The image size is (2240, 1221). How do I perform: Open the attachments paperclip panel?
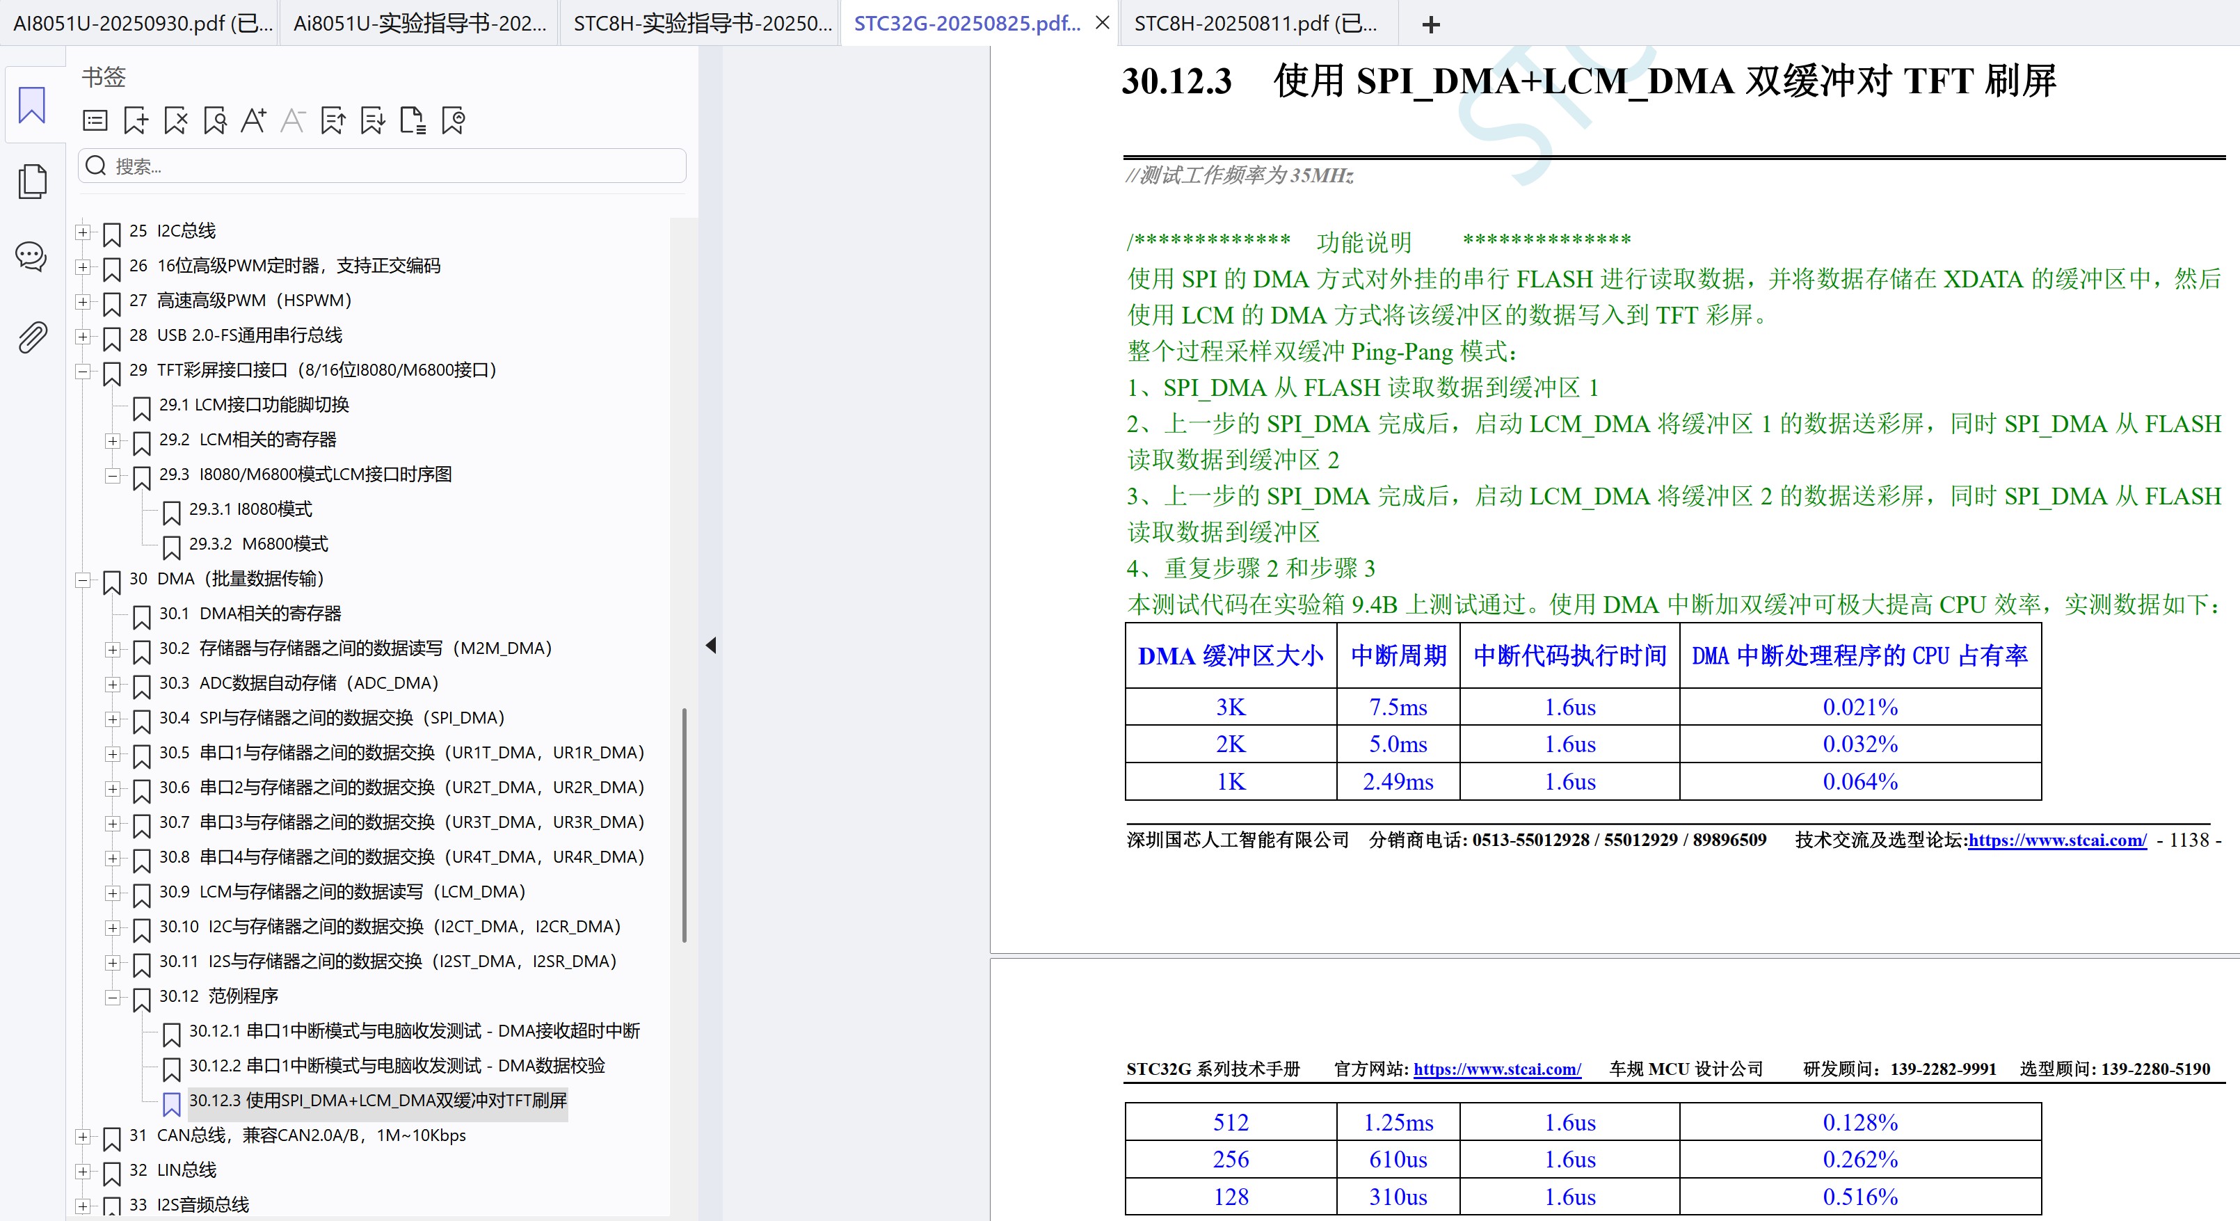[x=32, y=337]
